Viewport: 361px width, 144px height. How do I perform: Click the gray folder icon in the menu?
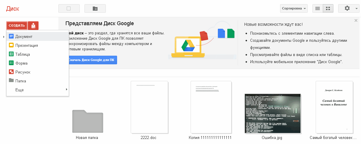click(11, 80)
